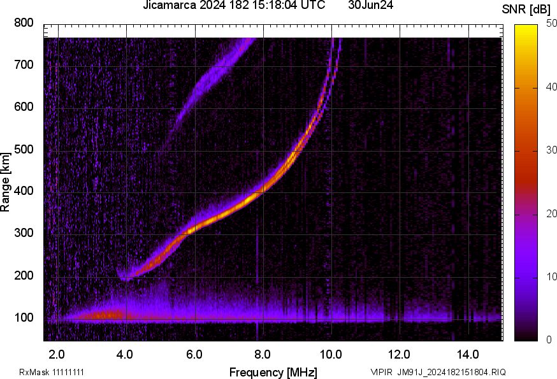Image resolution: width=557 pixels, height=379 pixels.
Task: Click the colorbar tick label '10'
Action: click(551, 276)
